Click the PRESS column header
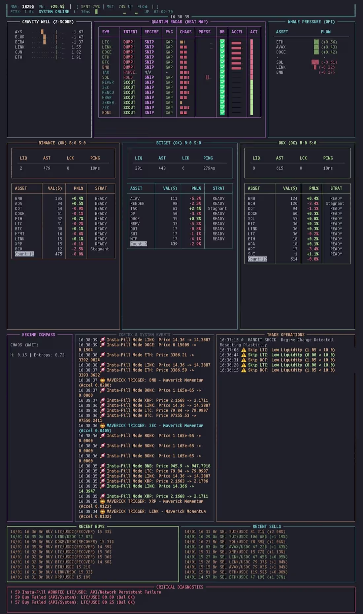This screenshot has width=363, height=614. (204, 32)
